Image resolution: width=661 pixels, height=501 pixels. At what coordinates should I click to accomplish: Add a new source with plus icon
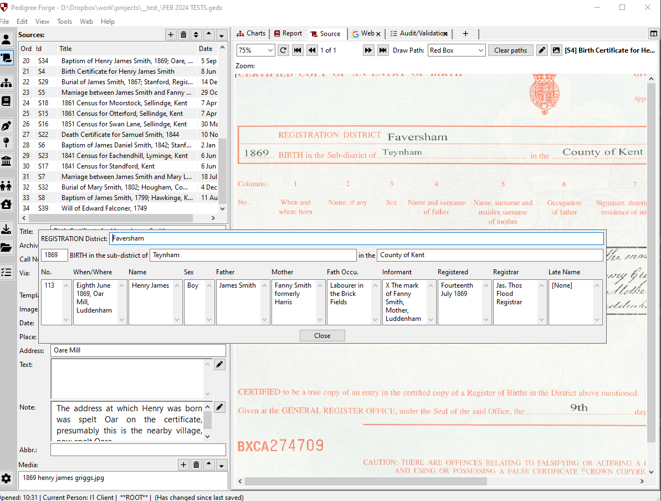171,35
